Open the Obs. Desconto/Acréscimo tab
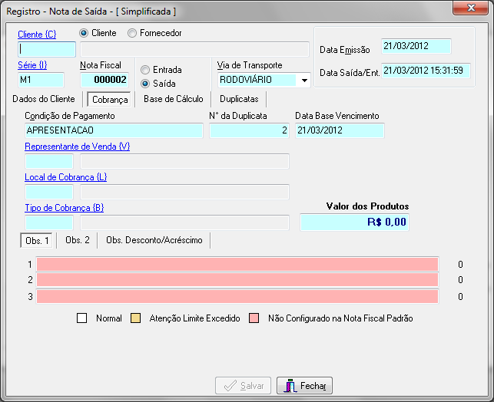494x402 pixels. coord(154,240)
